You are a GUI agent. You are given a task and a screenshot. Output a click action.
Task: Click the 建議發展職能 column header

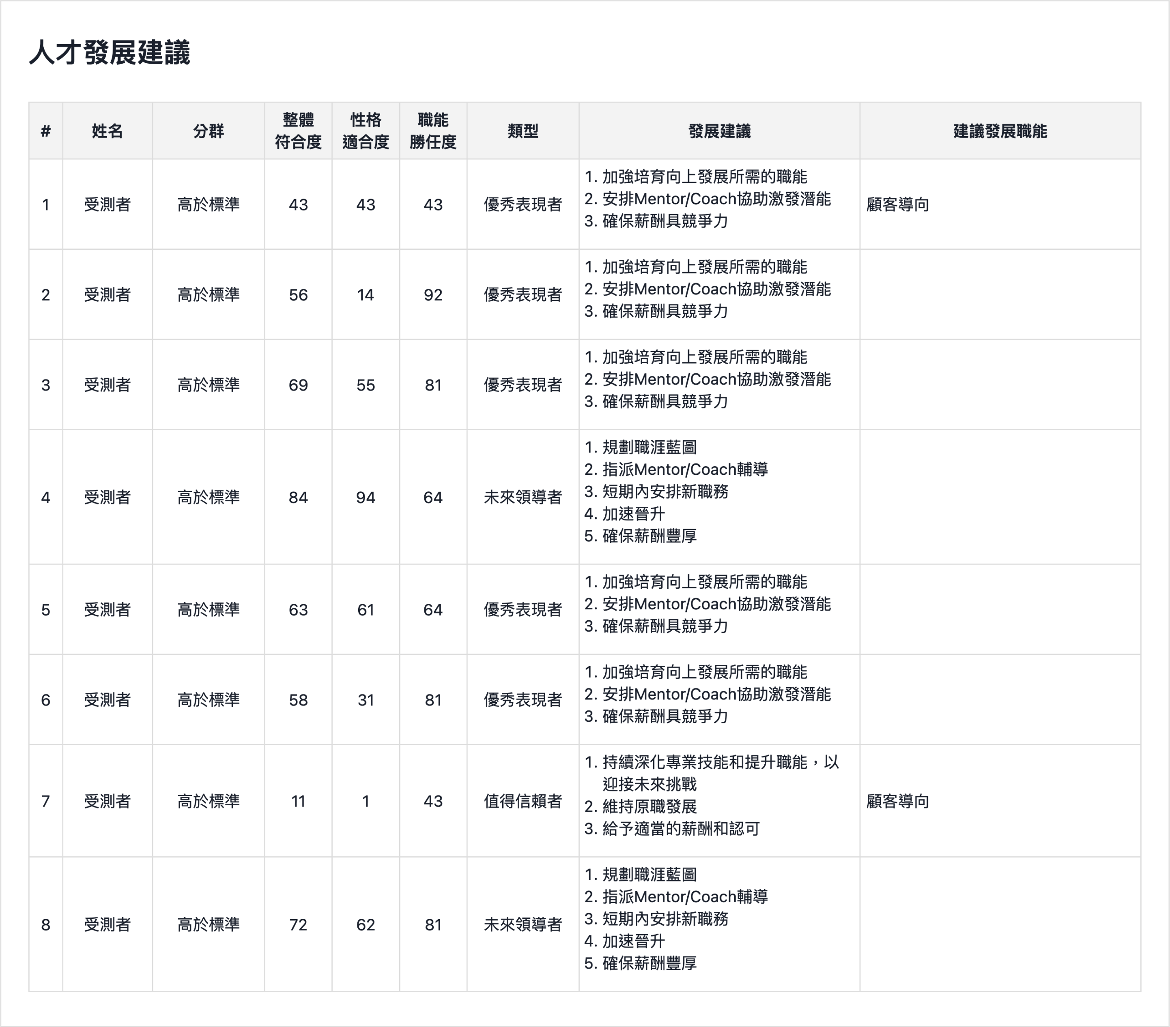tap(1000, 131)
